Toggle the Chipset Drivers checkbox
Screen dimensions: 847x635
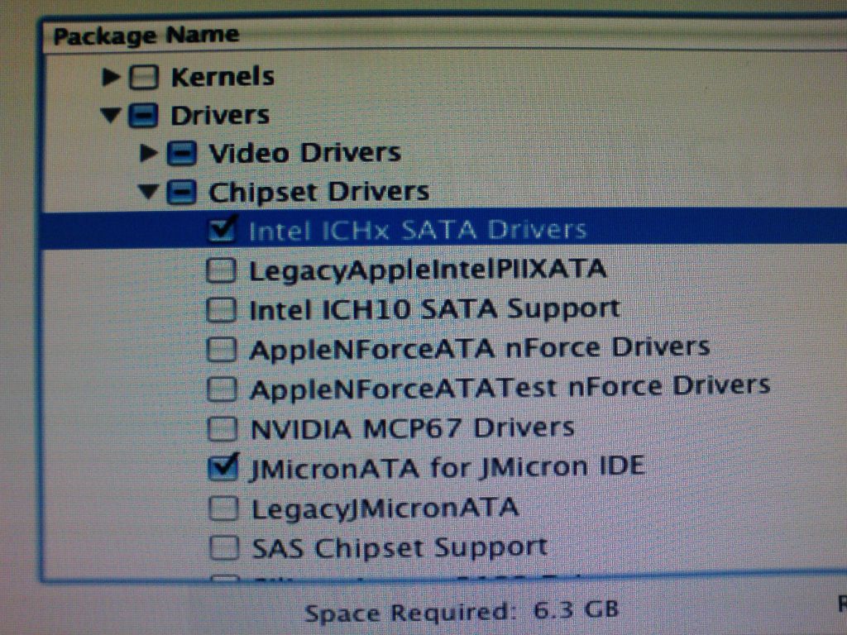click(181, 193)
